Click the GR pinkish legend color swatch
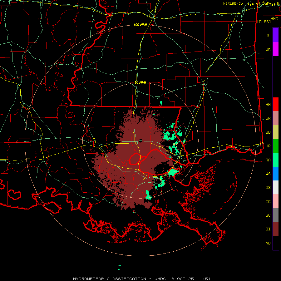Viewport: 281px width, 281px height. point(276,118)
